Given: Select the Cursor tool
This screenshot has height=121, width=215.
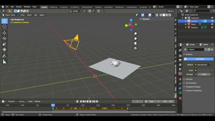Looking at the screenshot, I should click(4, 27).
